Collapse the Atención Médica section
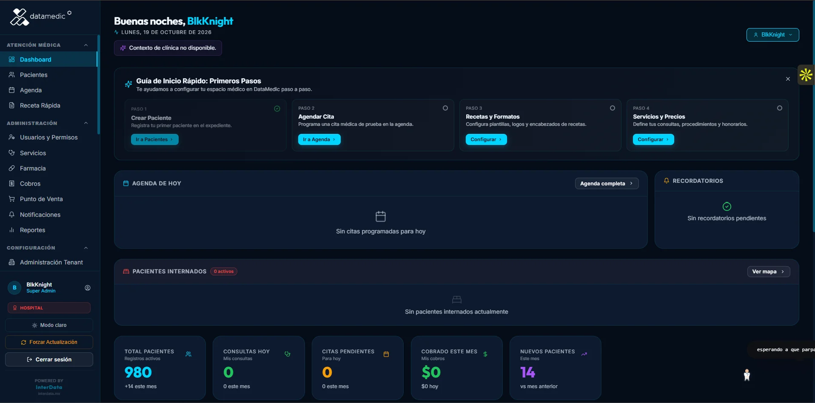815x403 pixels. [x=86, y=45]
